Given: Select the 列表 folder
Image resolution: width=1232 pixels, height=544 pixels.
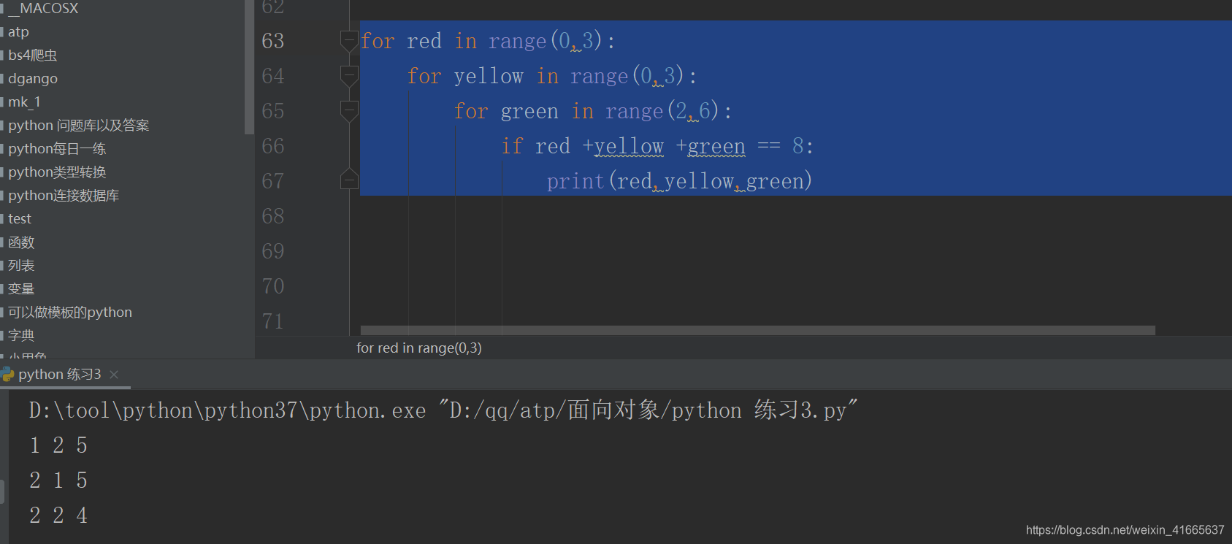Looking at the screenshot, I should pyautogui.click(x=21, y=265).
